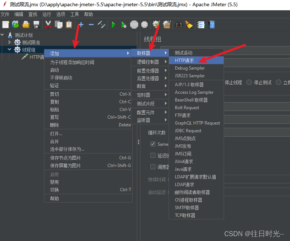Click the Save floppy disk icon

point(36,25)
